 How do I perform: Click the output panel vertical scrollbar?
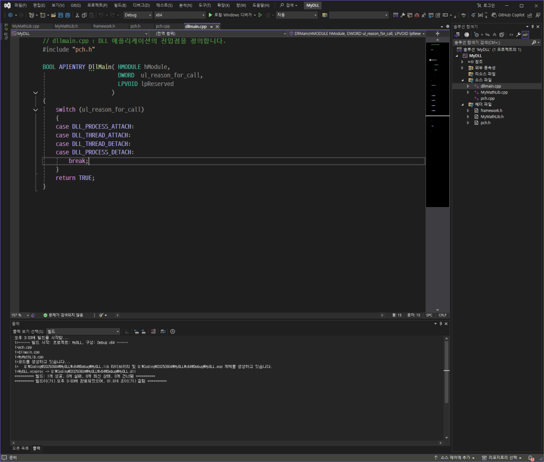[x=447, y=372]
